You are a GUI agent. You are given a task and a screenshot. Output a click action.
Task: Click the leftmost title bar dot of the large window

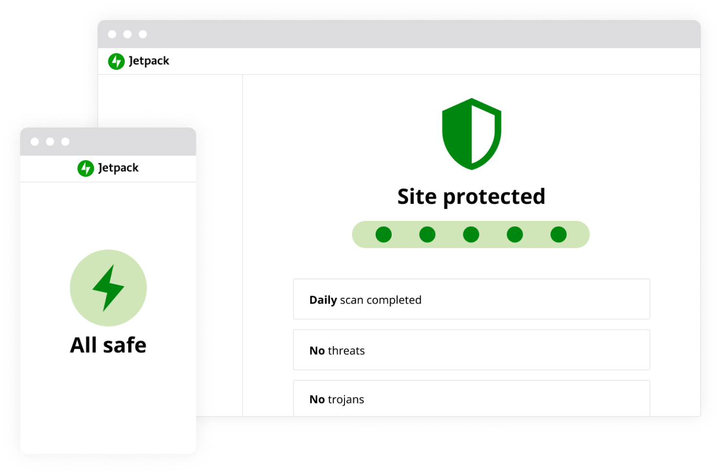(112, 34)
